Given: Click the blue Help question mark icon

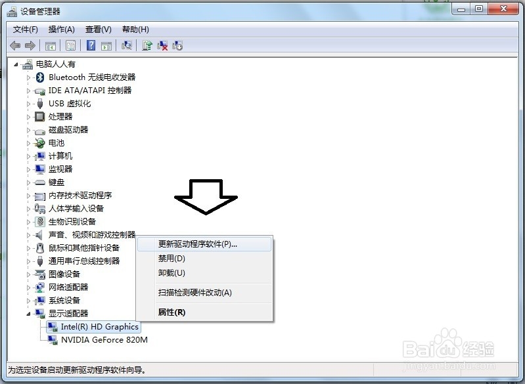Looking at the screenshot, I should [91, 45].
